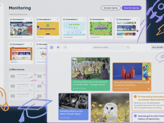The image size is (164, 123).
Task: Click the Stop Monitoring button
Action: (132, 8)
